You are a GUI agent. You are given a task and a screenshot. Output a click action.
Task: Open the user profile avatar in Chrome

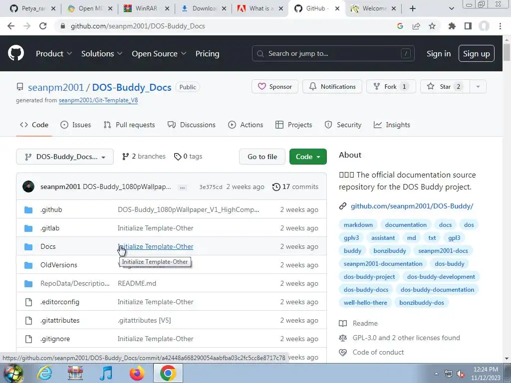484,26
